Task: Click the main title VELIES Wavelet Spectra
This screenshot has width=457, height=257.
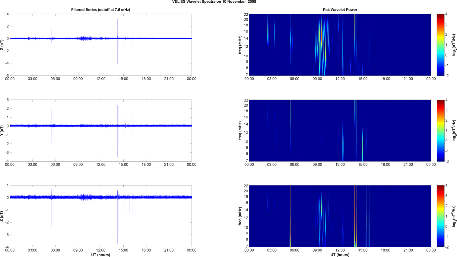Action: coord(214,2)
